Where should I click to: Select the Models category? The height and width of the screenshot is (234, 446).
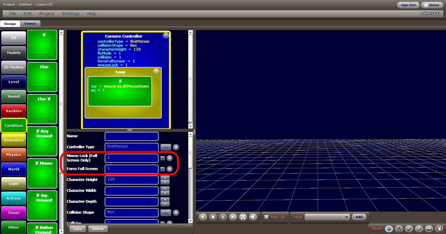[x=14, y=53]
